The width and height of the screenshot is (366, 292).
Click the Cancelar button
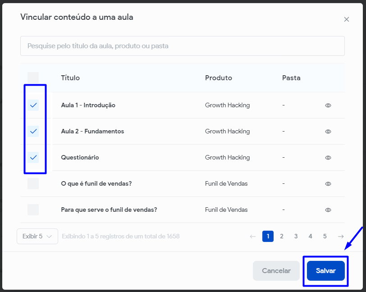(x=276, y=271)
